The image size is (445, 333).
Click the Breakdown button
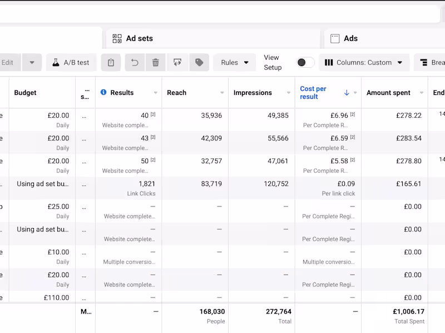coord(432,63)
